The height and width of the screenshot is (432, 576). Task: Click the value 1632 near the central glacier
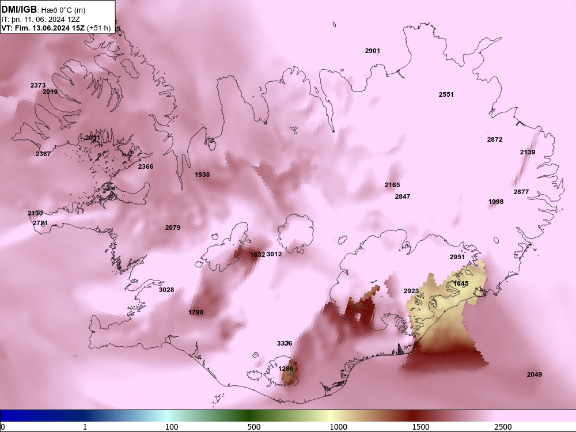pyautogui.click(x=257, y=255)
